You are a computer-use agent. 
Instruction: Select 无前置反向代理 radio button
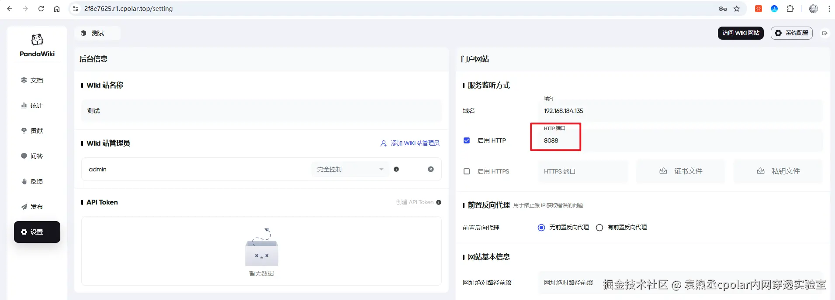[x=541, y=228]
